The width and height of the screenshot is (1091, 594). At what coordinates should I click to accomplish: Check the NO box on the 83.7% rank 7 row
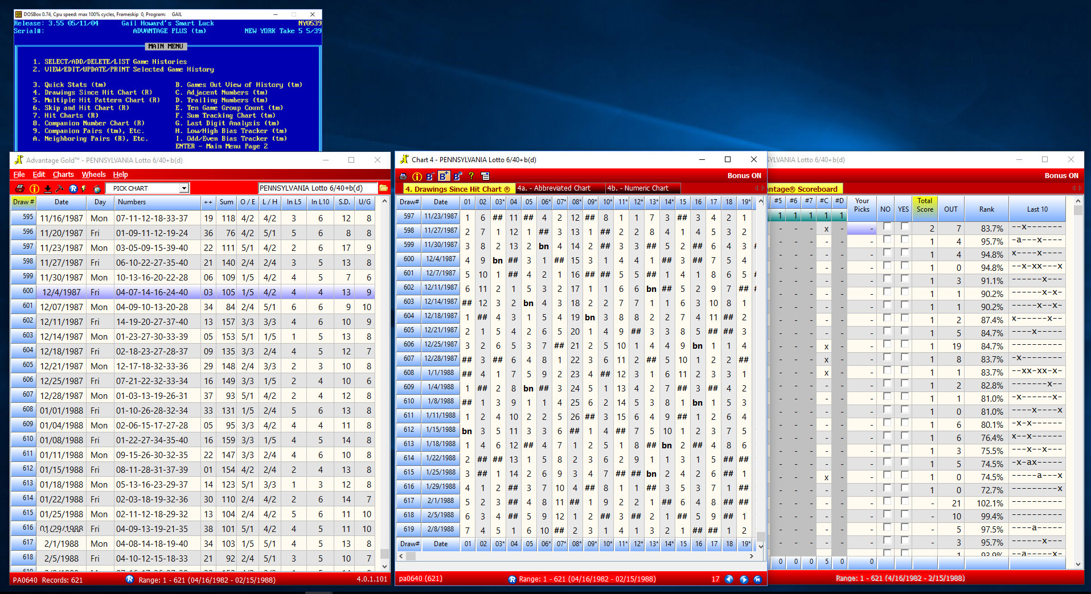887,226
